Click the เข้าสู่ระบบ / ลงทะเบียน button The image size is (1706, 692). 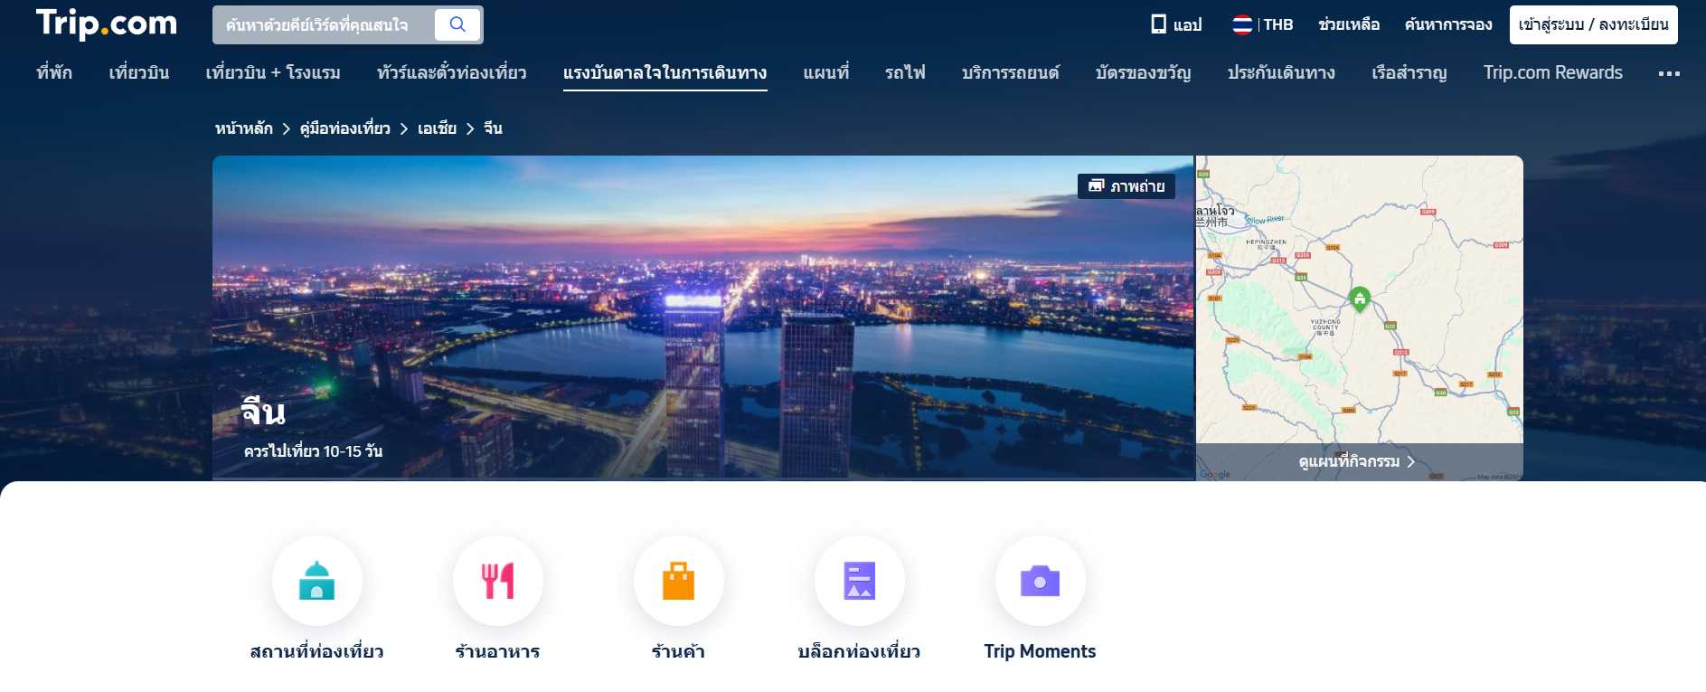click(x=1593, y=24)
